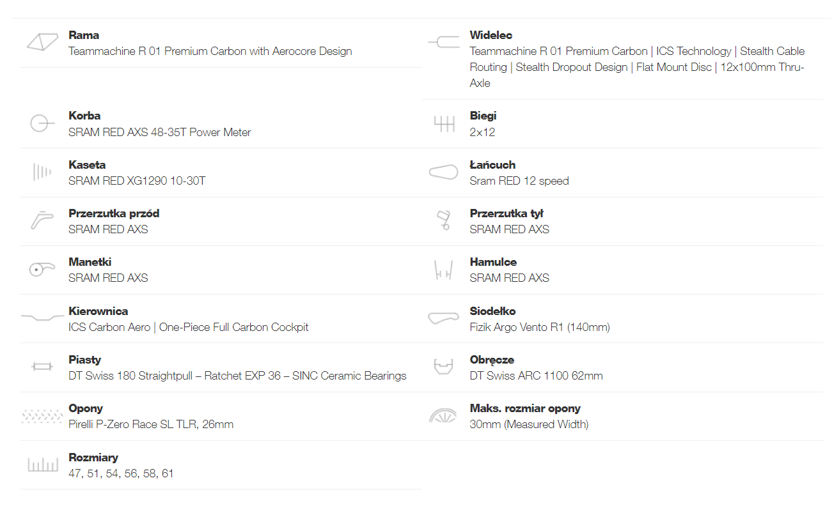
Task: Click the SRAM RED XG1290 10-30T text
Action: (137, 181)
